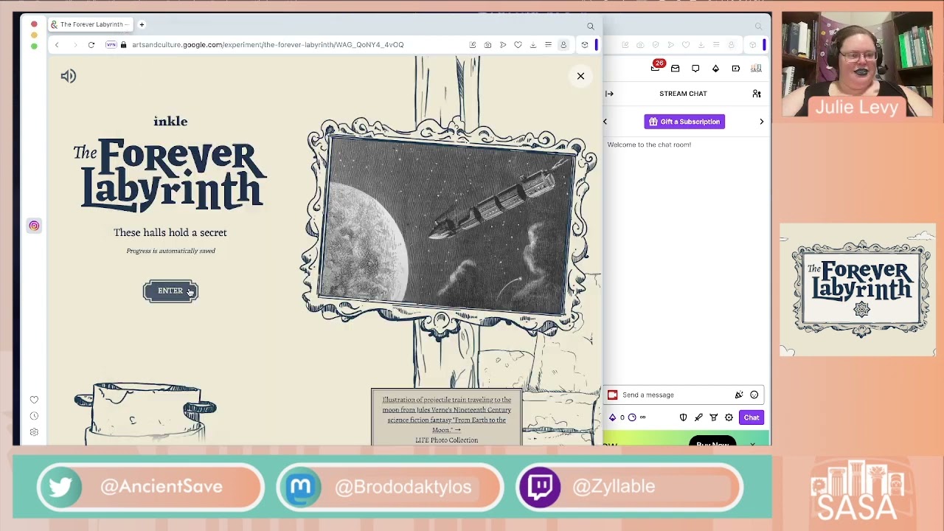Open chat settings gear icon
The height and width of the screenshot is (531, 944).
pyautogui.click(x=729, y=417)
